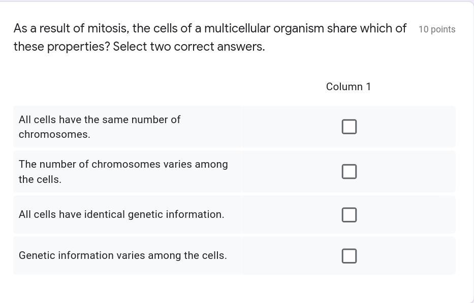Click the "The number of chromosomes varies among" text

pyautogui.click(x=123, y=164)
